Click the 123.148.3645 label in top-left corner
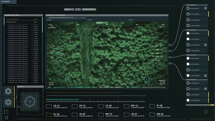The image size is (215, 121). point(6,1)
